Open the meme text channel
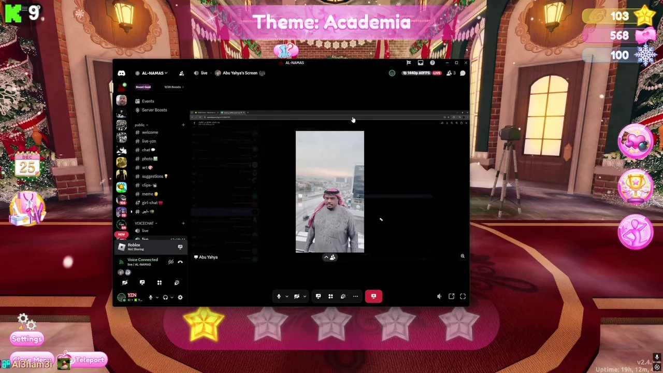This screenshot has height=373, width=663. (159, 194)
